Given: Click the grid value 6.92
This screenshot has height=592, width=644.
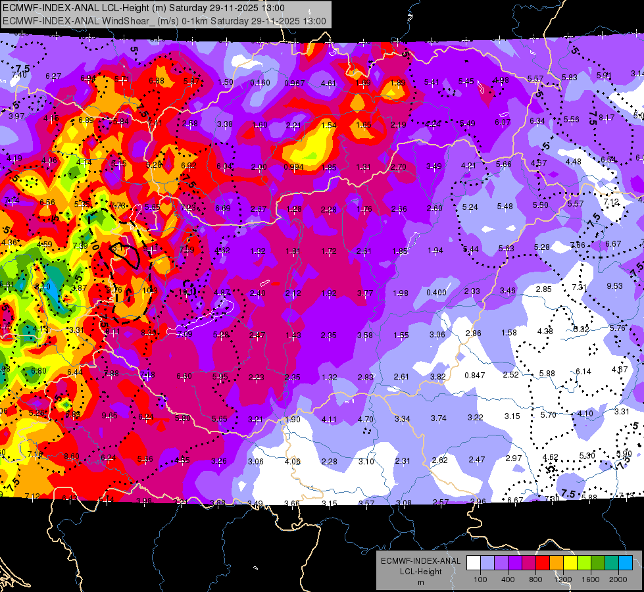Looking at the screenshot, I should 189,166.
